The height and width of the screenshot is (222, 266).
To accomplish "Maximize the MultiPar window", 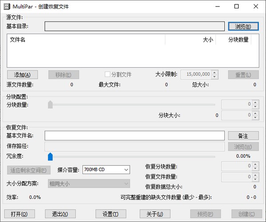I will coord(236,7).
